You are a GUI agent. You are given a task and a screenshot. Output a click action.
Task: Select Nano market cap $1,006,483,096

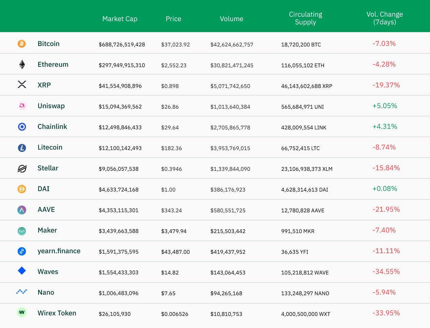tap(119, 293)
